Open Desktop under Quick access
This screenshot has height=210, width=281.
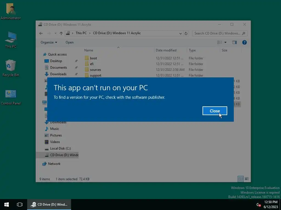coord(53,61)
